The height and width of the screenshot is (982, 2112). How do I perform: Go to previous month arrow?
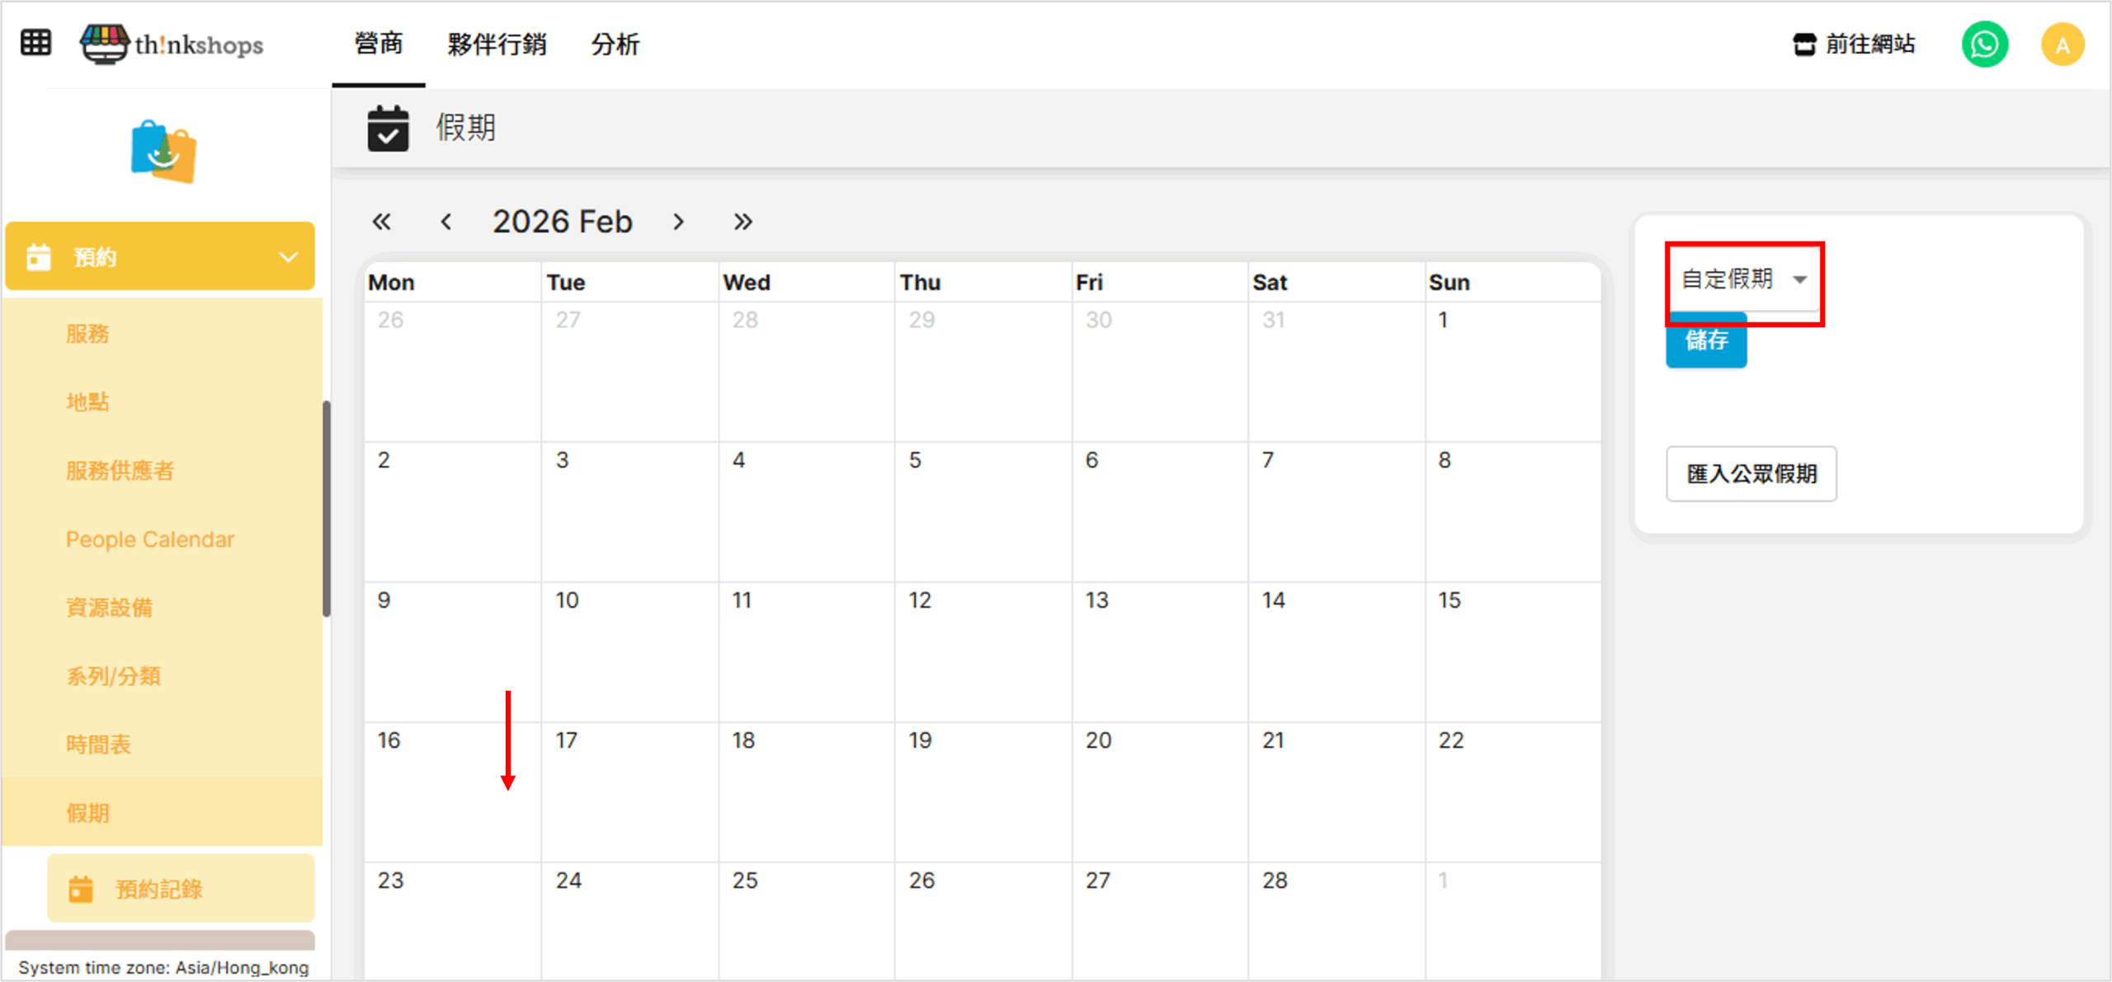(x=446, y=222)
